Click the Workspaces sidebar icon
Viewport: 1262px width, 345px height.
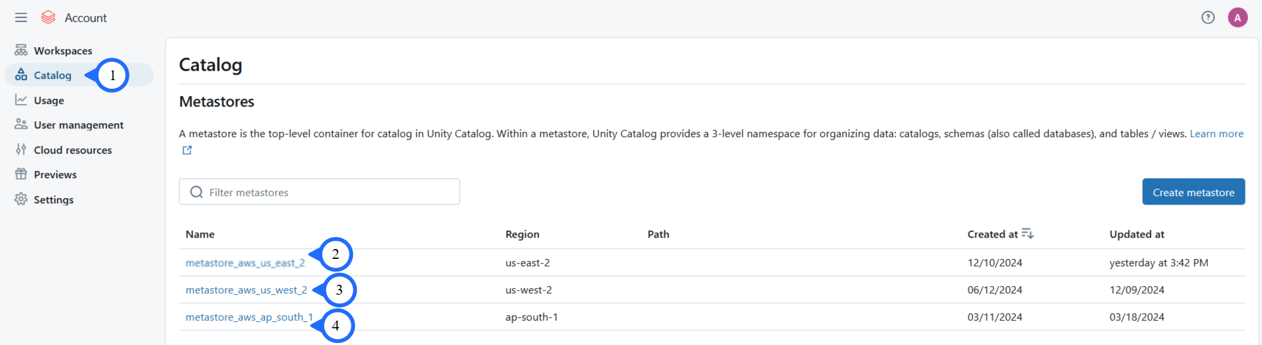(21, 50)
